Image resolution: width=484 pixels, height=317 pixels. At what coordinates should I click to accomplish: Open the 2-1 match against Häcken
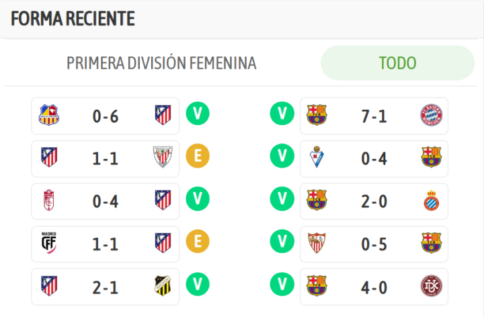coord(106,286)
